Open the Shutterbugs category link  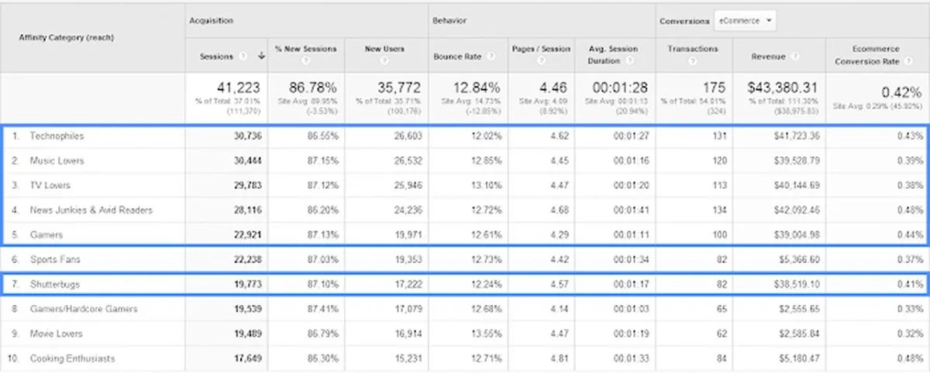pos(54,284)
